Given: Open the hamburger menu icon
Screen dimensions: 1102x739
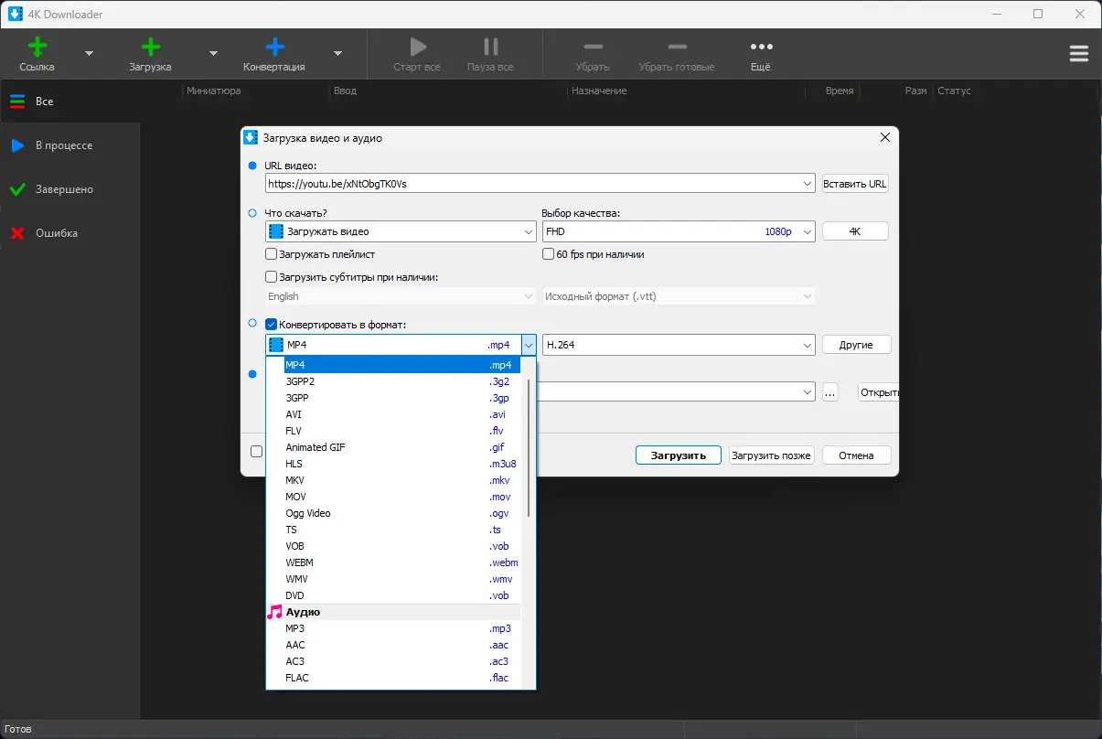Looking at the screenshot, I should [1079, 53].
